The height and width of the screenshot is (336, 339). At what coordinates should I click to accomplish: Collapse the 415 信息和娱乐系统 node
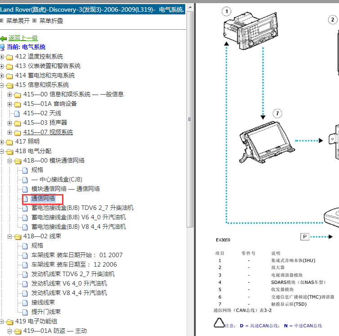pos(2,86)
